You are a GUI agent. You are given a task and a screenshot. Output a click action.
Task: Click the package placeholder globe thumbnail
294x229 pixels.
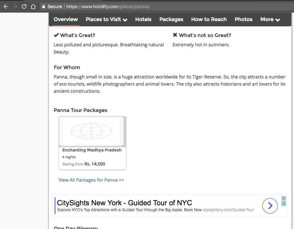[92, 131]
